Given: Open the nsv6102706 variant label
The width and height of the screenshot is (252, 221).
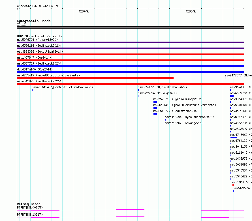Looking at the screenshot, I should click(x=242, y=188).
